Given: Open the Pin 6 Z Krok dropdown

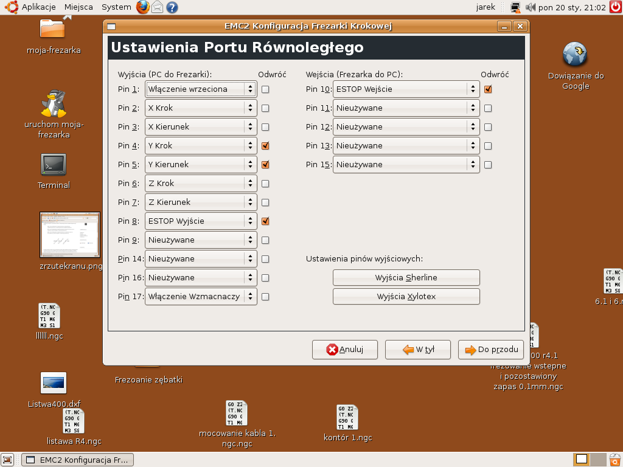Looking at the screenshot, I should (201, 184).
